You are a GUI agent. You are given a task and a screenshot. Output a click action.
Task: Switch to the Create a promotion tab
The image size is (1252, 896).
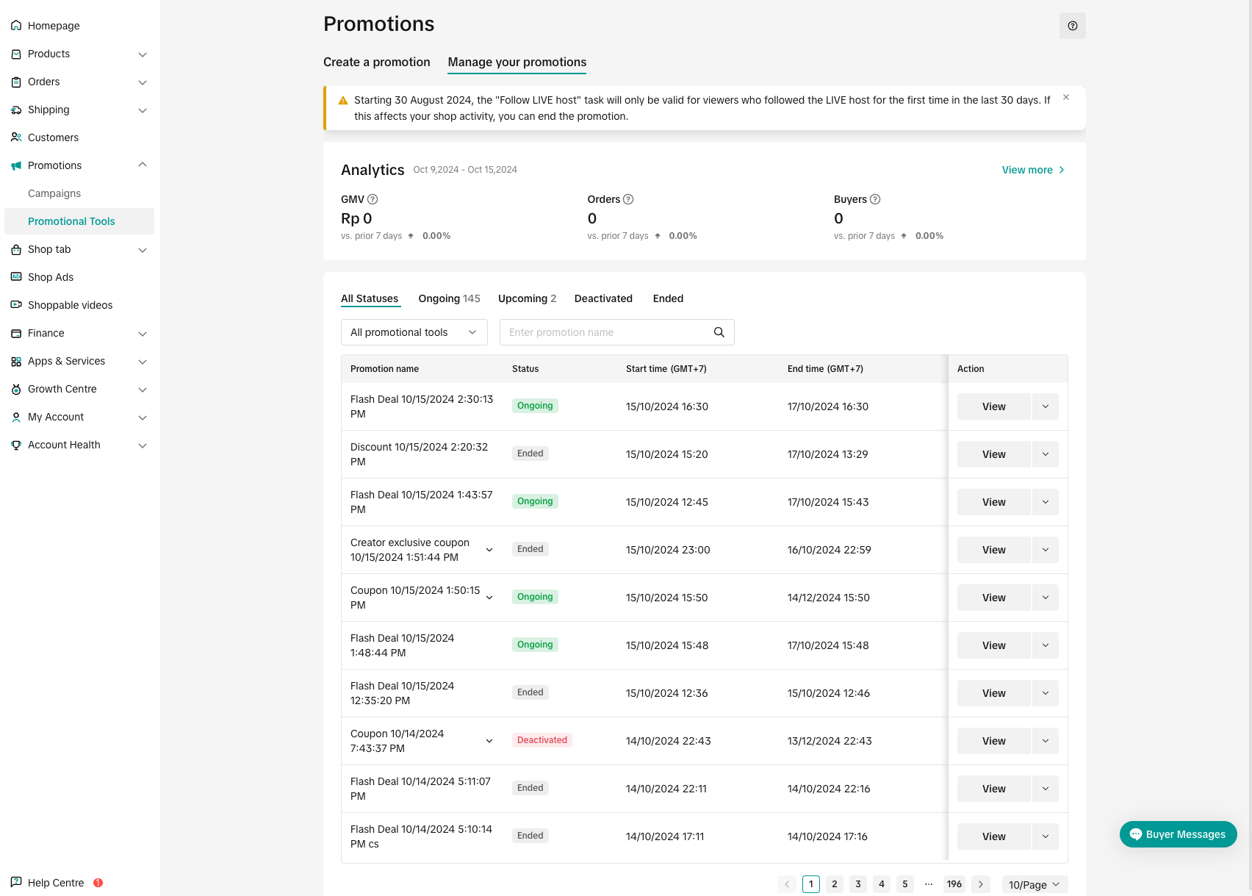(376, 62)
